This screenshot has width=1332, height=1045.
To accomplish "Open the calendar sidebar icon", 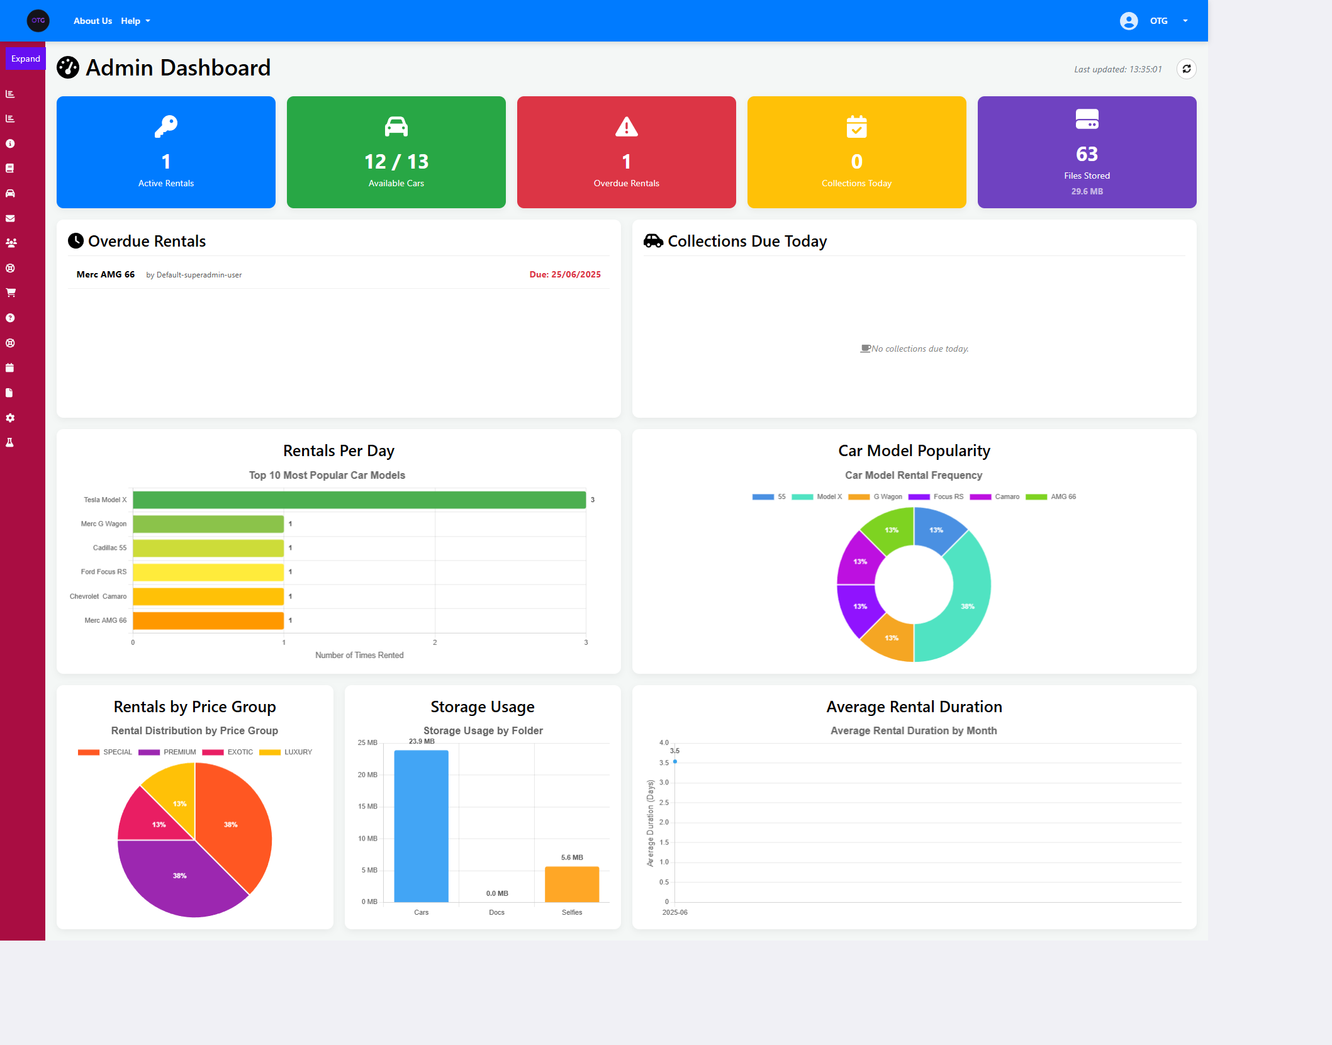I will click(10, 367).
